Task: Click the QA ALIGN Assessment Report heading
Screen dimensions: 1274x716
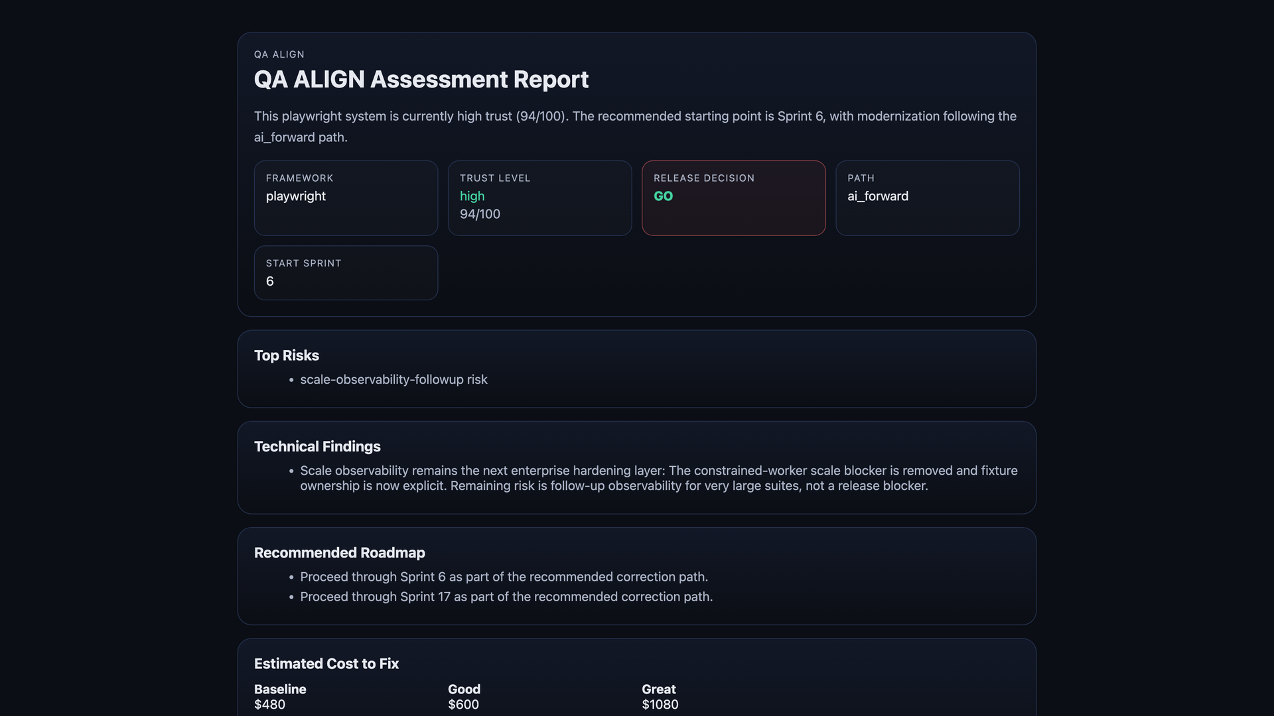Action: [421, 80]
